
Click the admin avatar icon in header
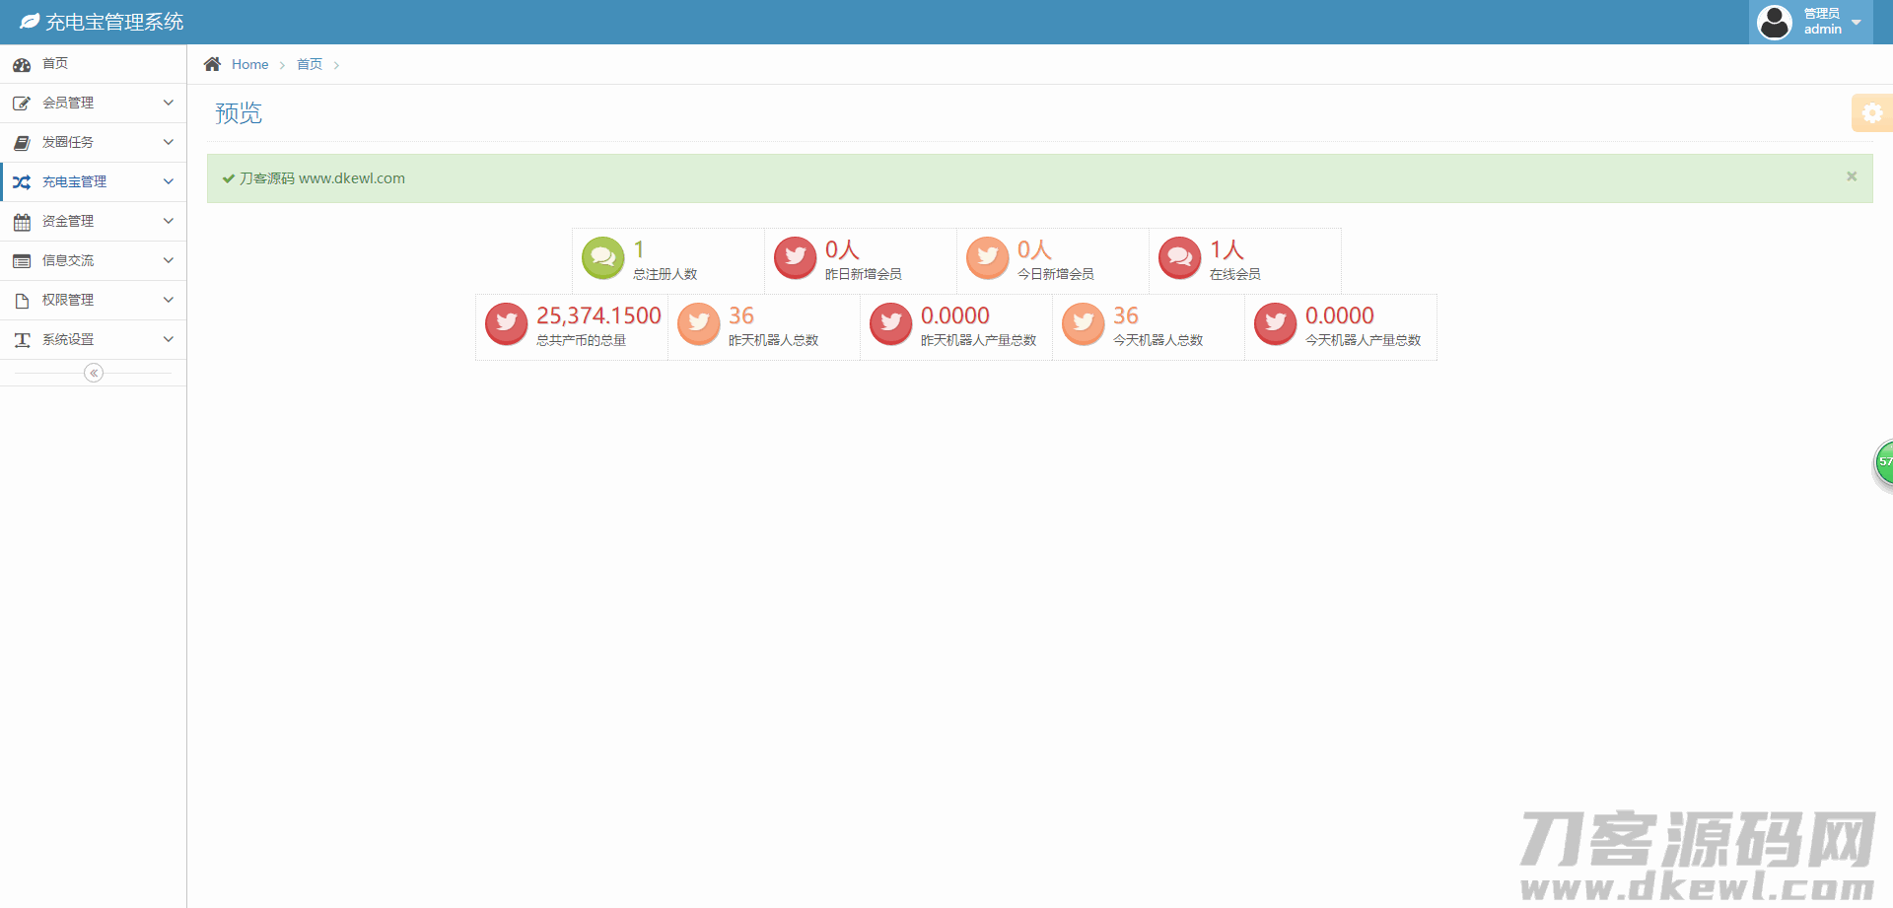pyautogui.click(x=1775, y=22)
